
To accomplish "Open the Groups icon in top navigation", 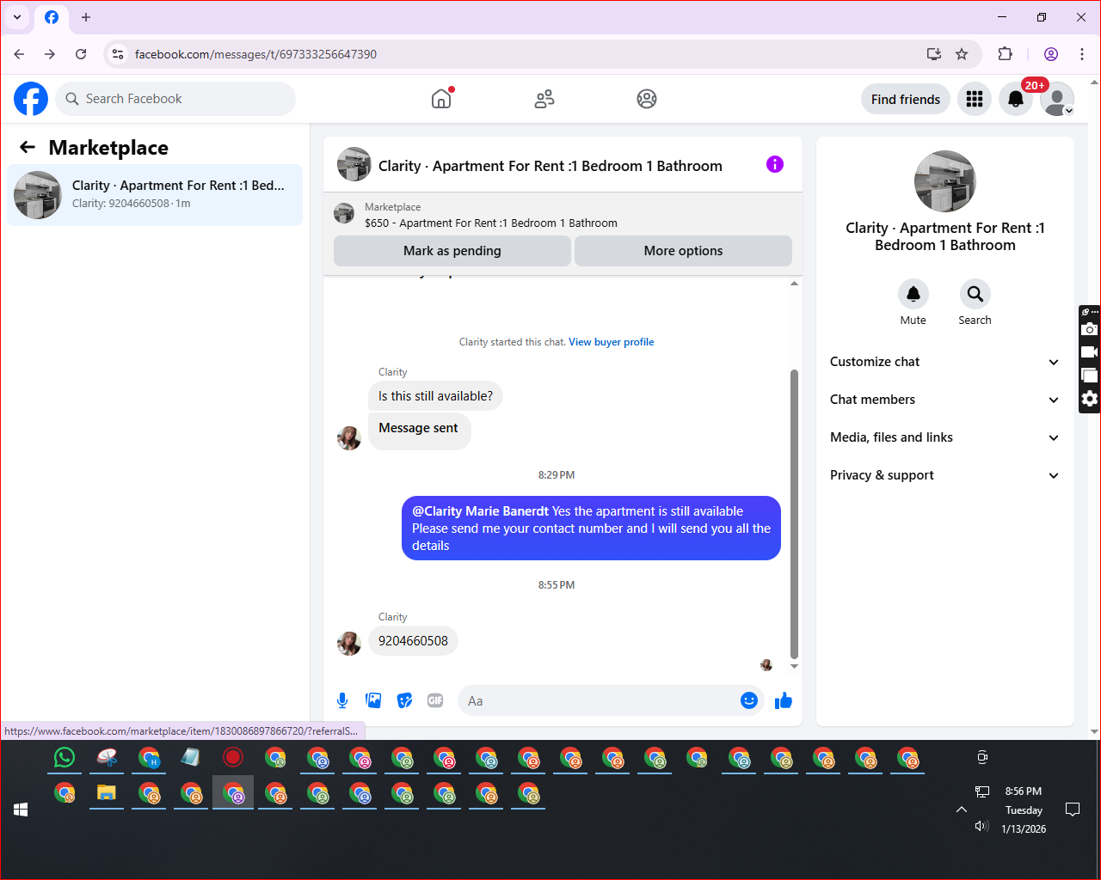I will coord(647,99).
